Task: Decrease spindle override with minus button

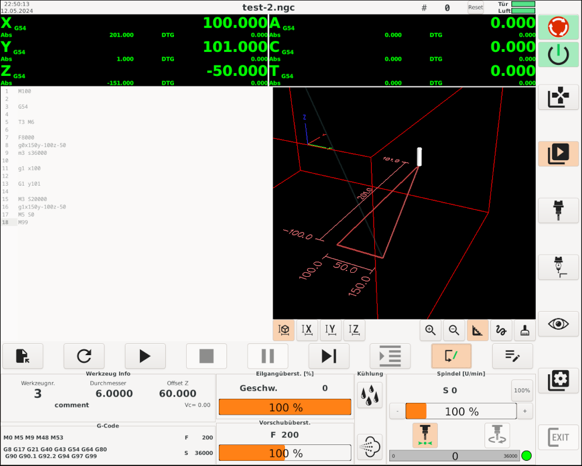Action: [x=398, y=412]
